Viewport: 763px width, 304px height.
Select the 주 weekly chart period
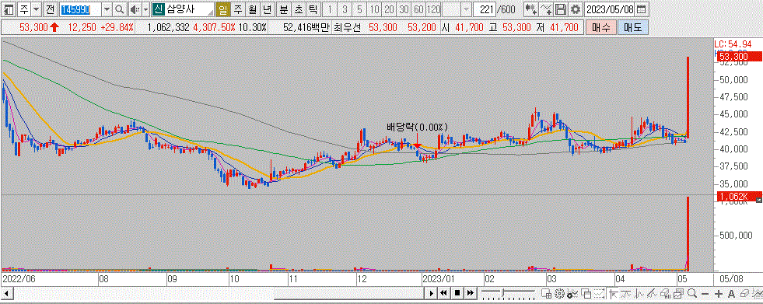(237, 9)
